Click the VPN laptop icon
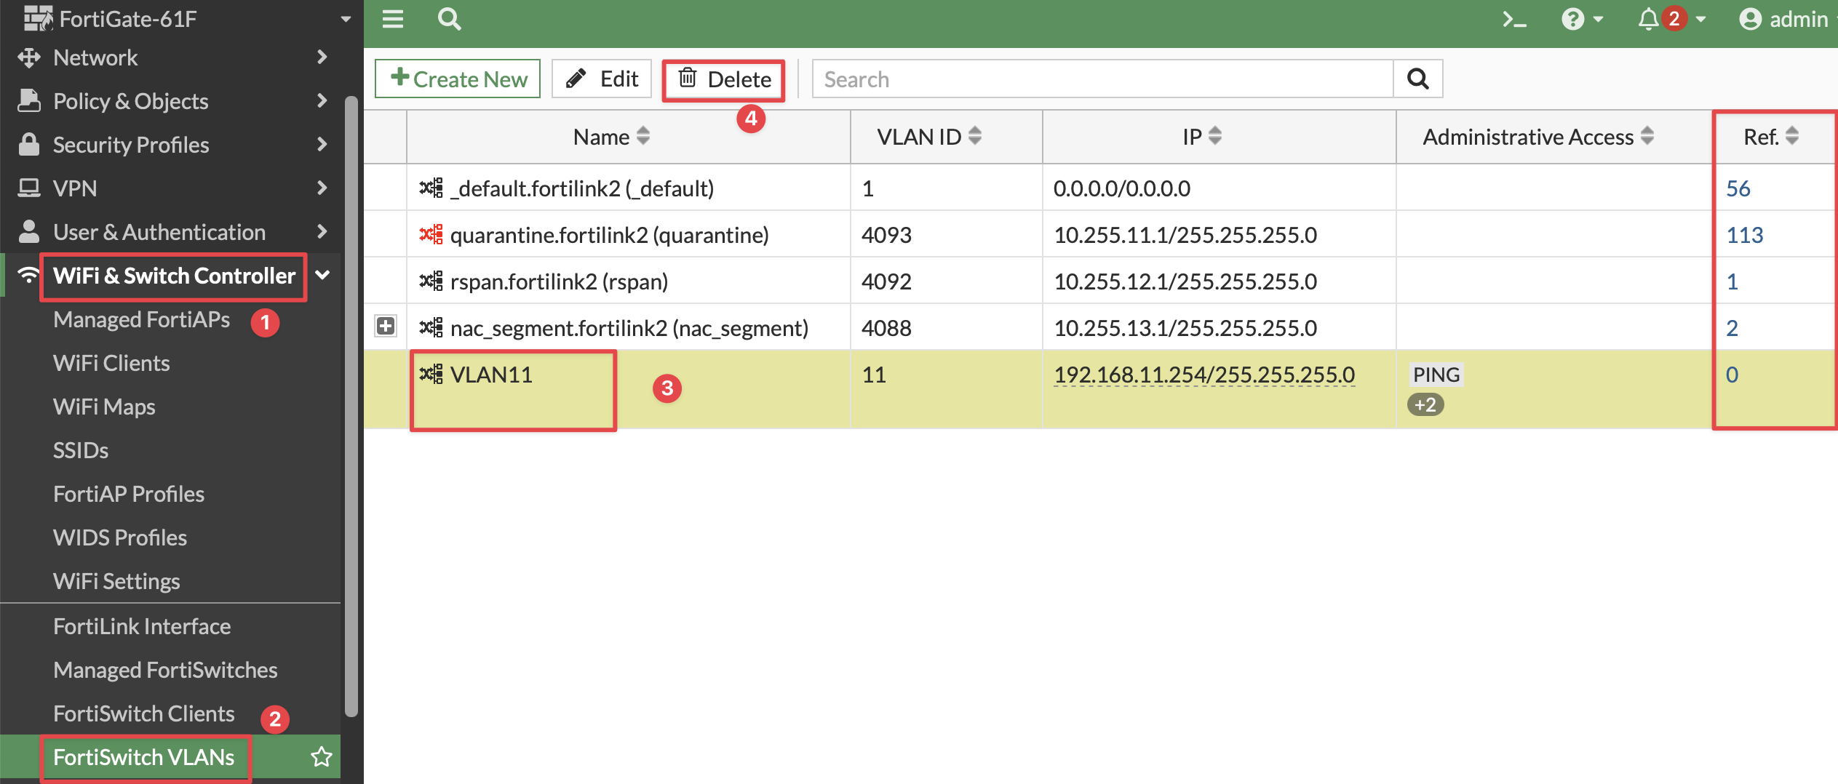This screenshot has width=1838, height=784. point(29,188)
